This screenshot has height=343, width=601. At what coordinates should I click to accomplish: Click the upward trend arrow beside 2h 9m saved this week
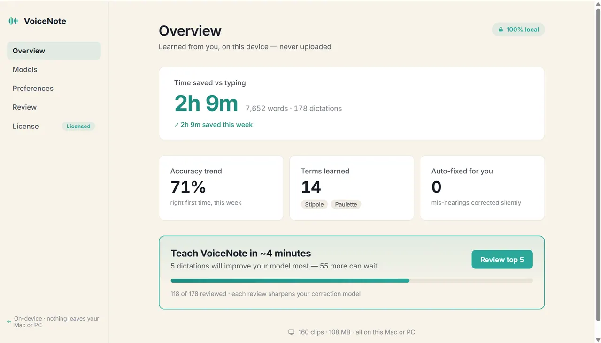click(x=177, y=125)
